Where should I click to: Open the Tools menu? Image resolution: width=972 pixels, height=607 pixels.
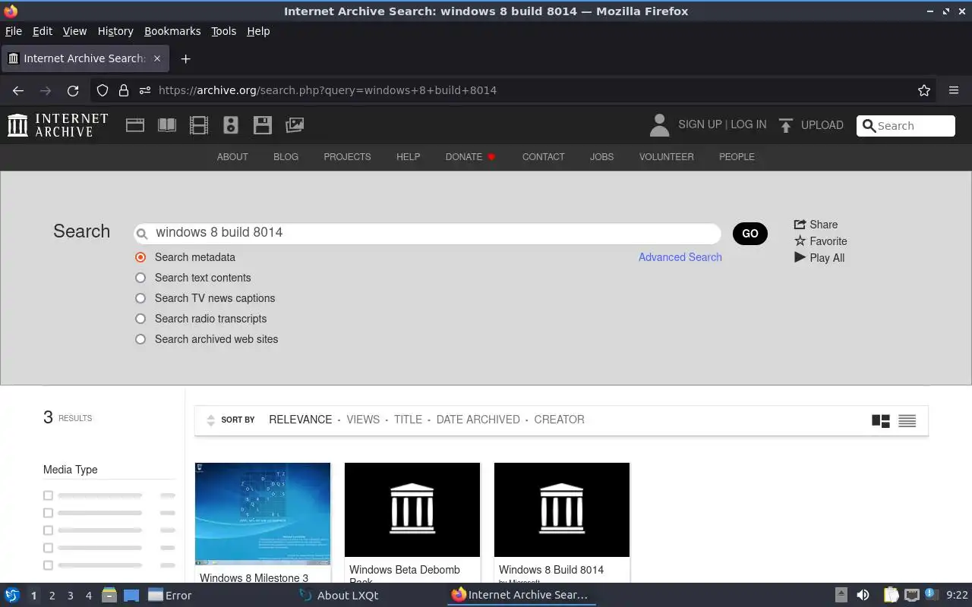pos(223,31)
